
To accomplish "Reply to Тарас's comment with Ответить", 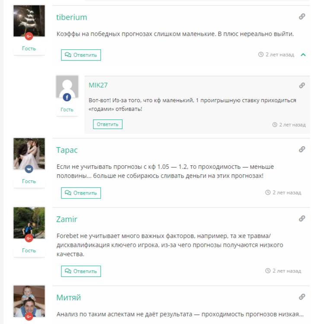I will 81,193.
